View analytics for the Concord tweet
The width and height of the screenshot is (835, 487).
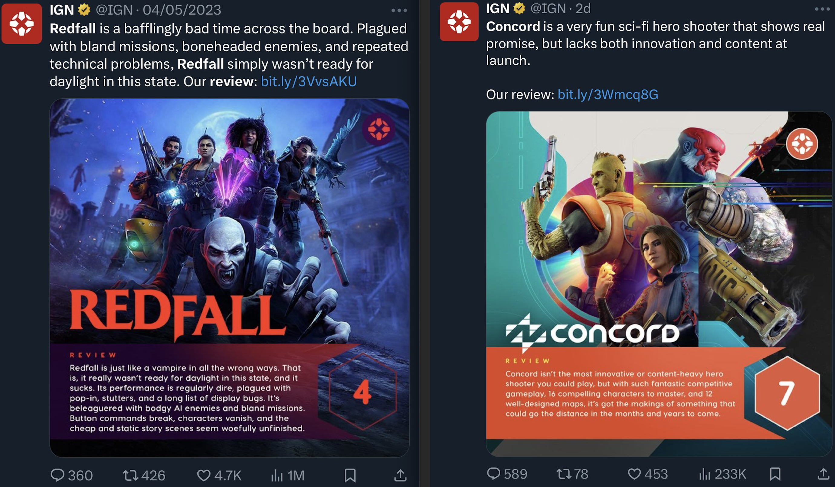click(722, 474)
